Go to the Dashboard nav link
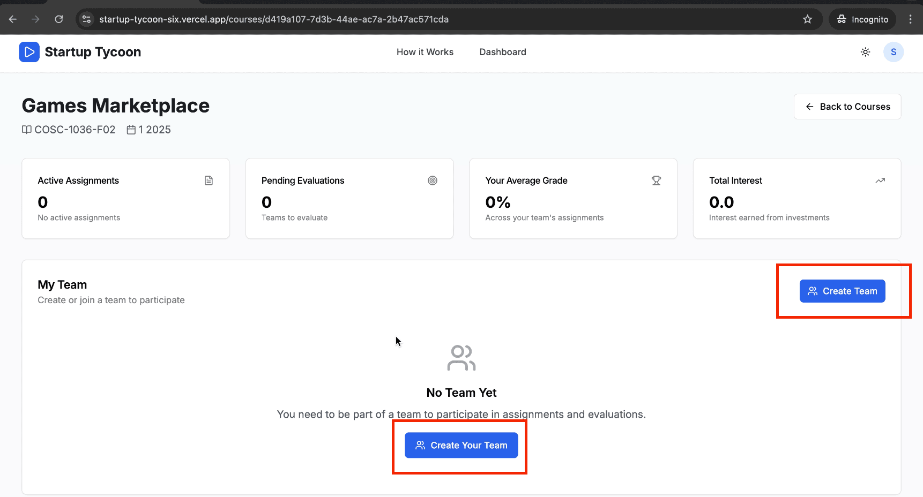This screenshot has height=497, width=923. [503, 52]
